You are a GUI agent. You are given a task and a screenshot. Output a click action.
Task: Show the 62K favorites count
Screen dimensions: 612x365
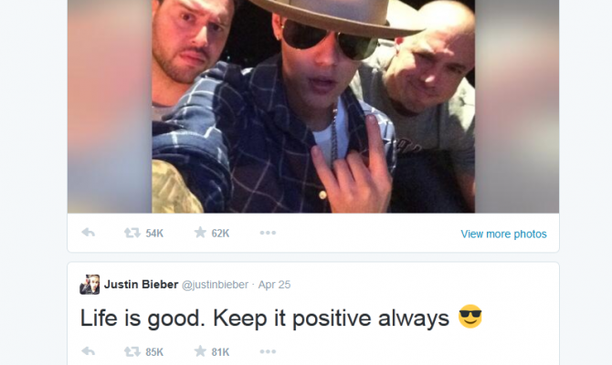click(x=220, y=234)
